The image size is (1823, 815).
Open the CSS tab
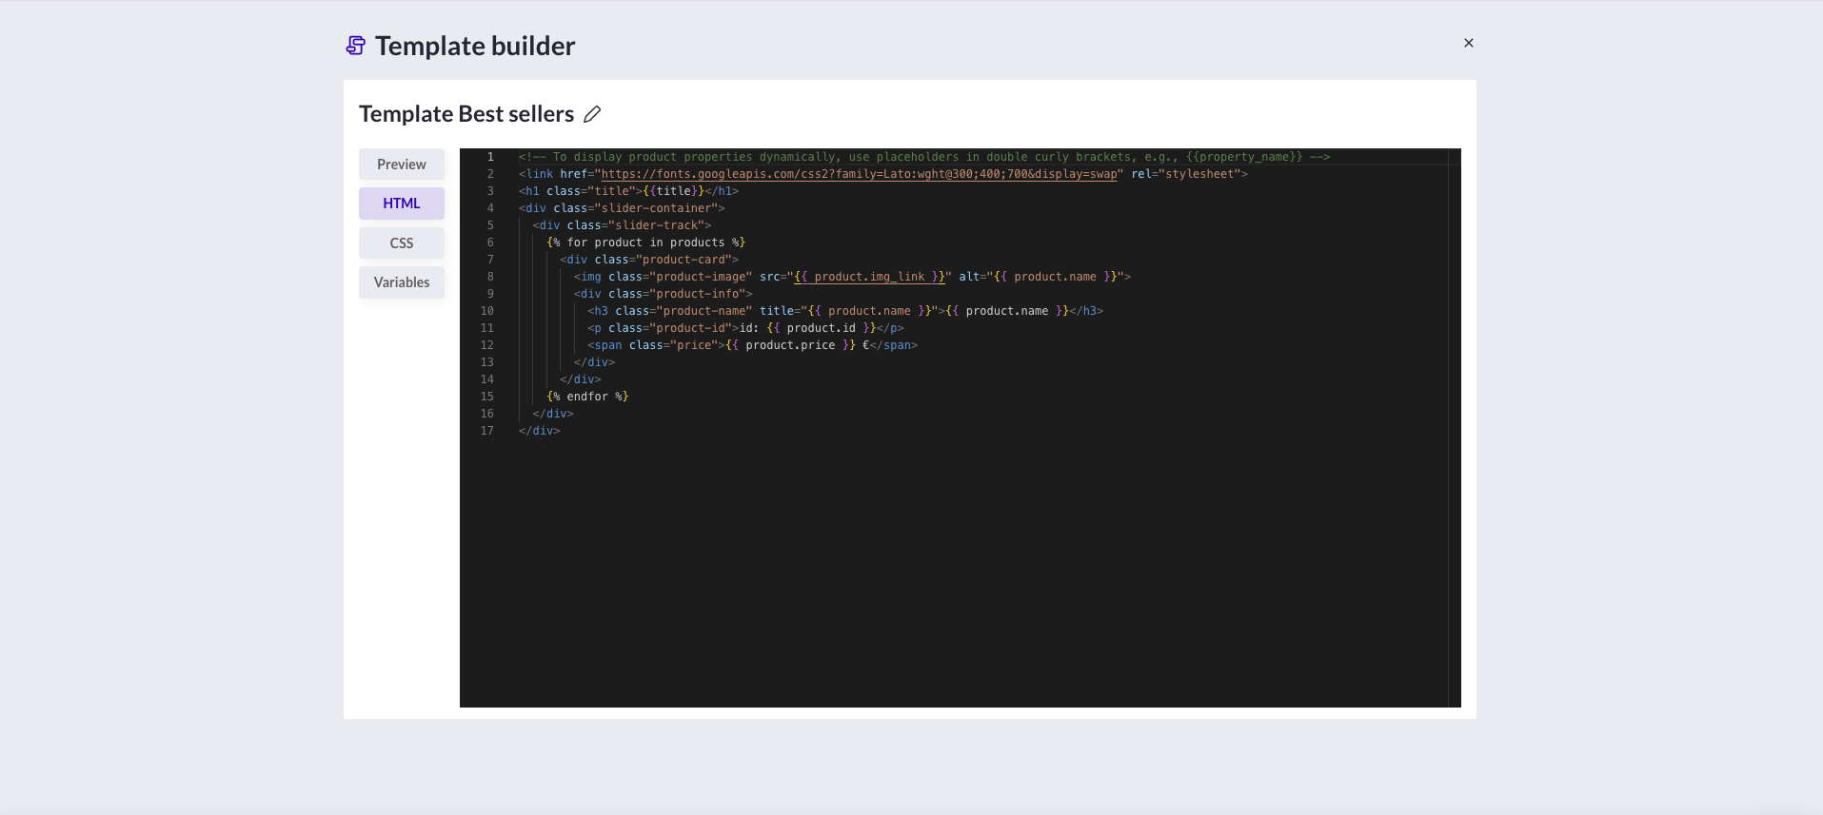tap(401, 243)
